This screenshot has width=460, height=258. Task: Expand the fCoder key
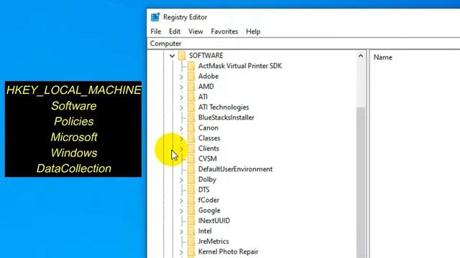click(x=181, y=201)
